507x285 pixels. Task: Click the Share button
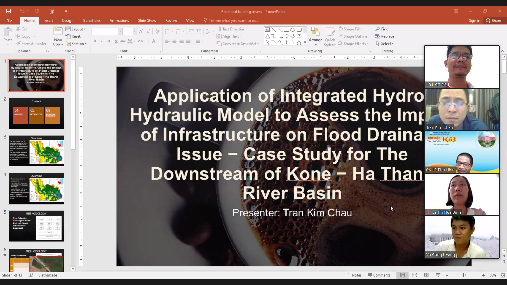click(493, 20)
